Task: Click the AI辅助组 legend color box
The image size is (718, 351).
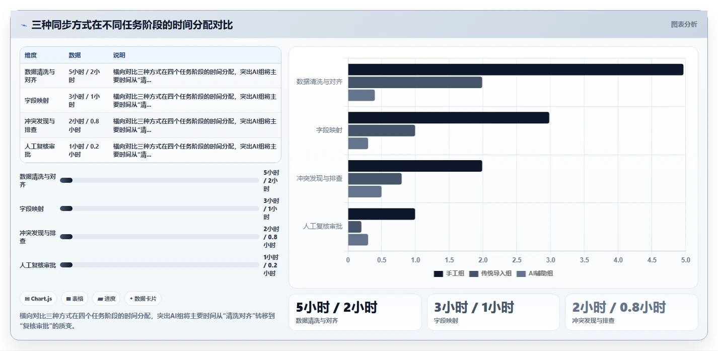Action: pos(521,273)
